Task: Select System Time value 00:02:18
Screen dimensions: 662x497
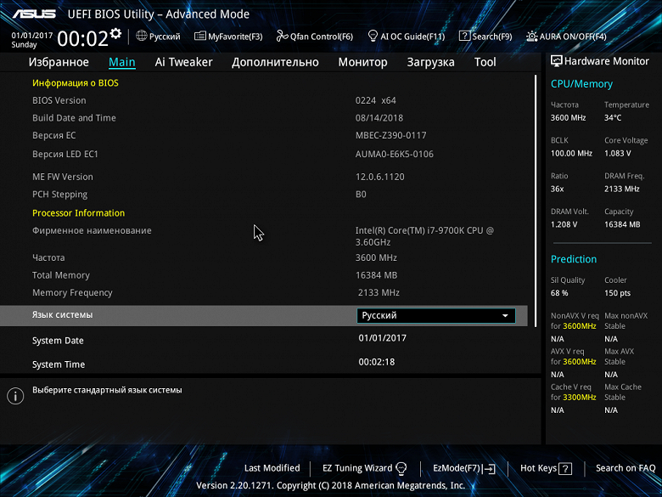Action: click(x=377, y=362)
